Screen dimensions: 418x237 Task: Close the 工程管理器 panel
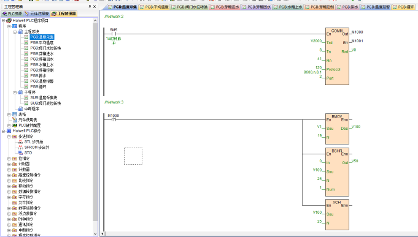tap(95, 6)
